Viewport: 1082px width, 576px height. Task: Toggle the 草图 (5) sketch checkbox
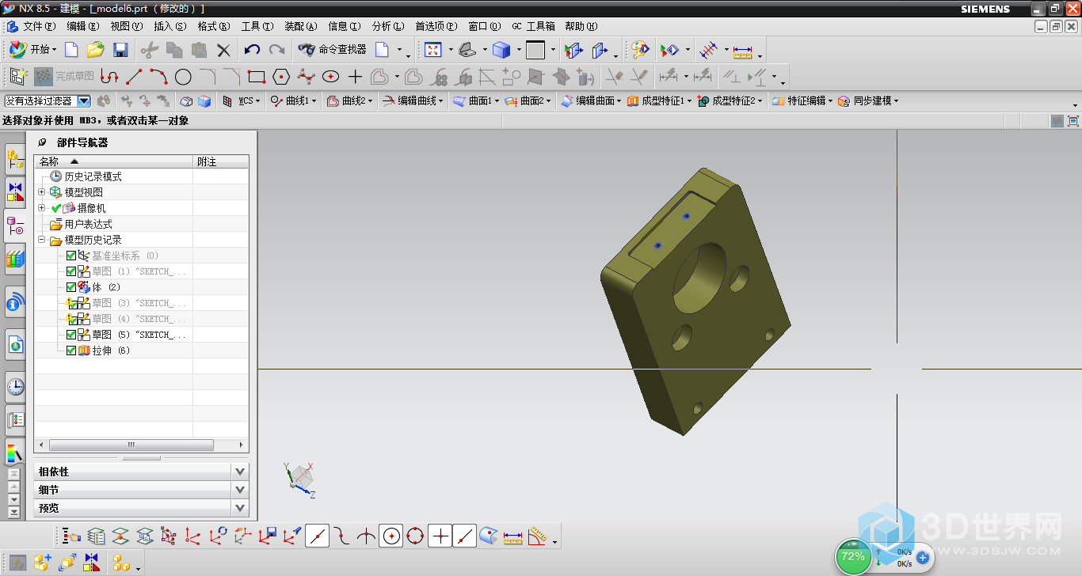pyautogui.click(x=71, y=335)
